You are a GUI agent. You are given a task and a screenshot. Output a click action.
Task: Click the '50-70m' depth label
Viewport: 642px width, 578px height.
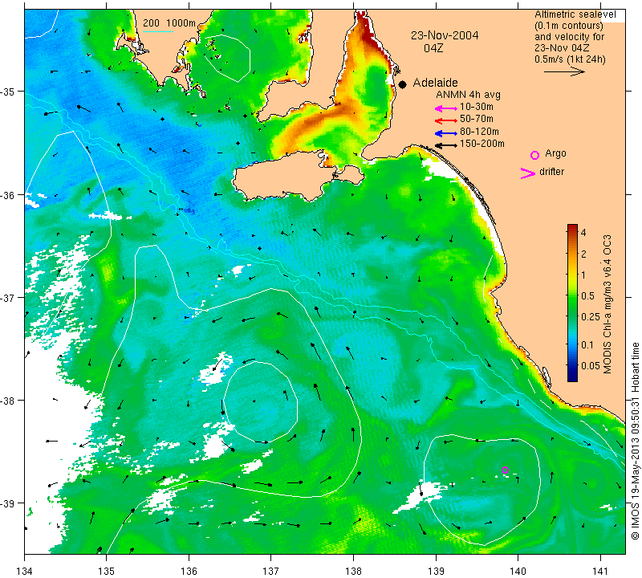point(476,119)
